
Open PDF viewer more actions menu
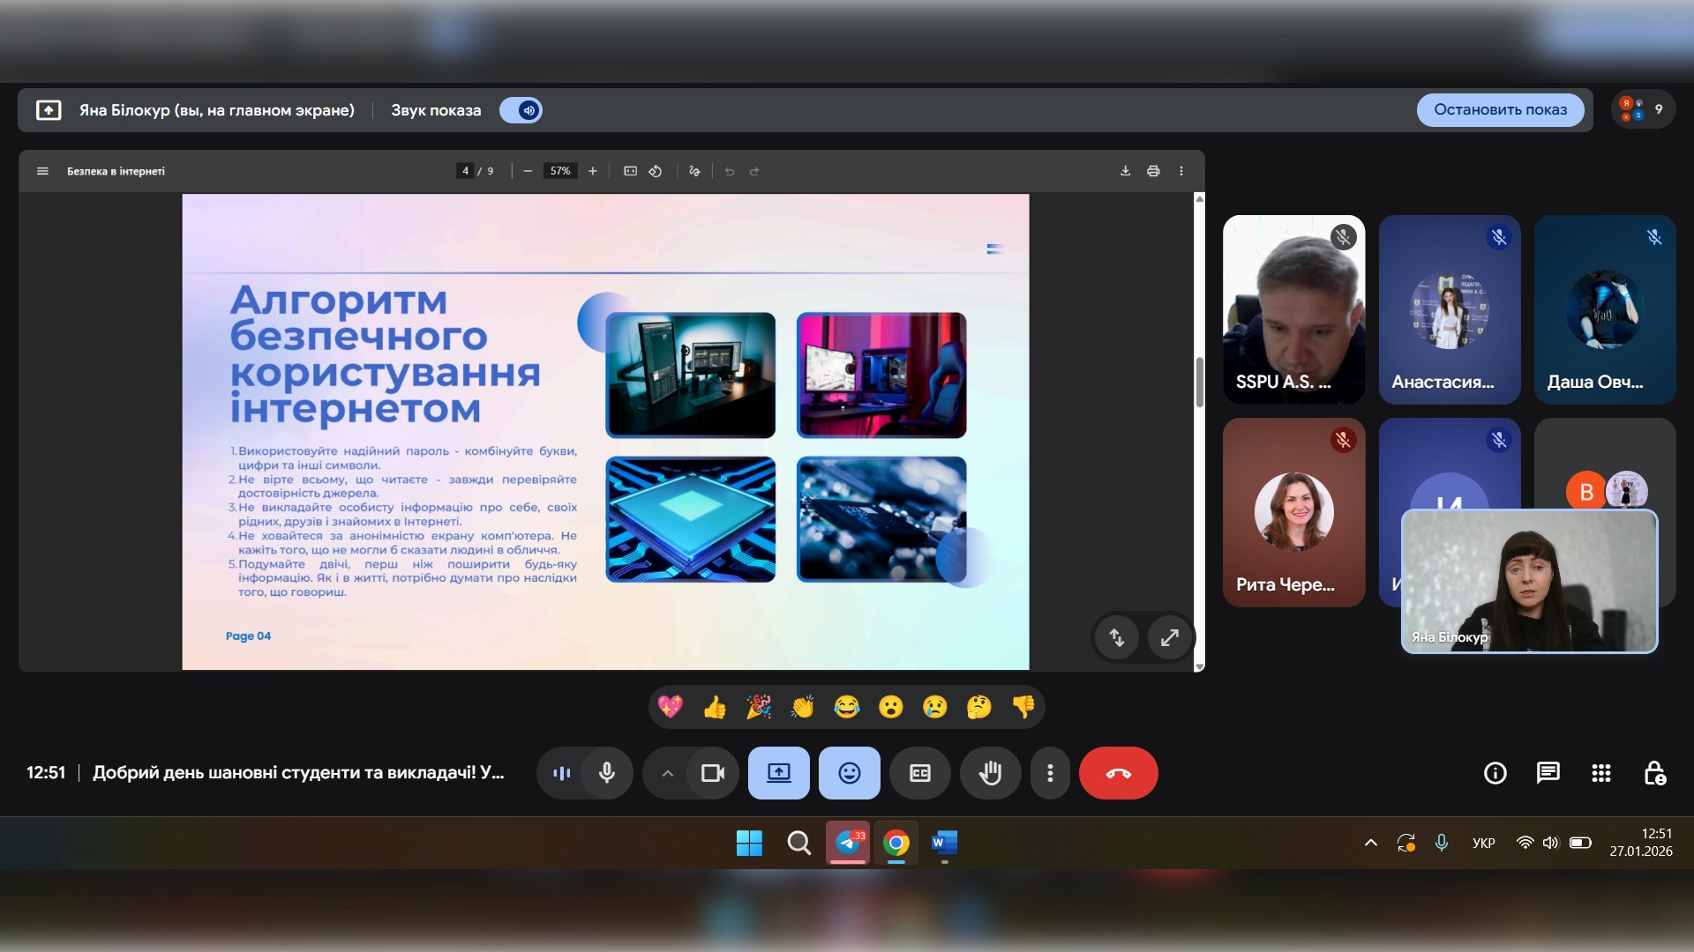1181,171
